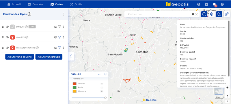This screenshot has height=104, width=231.
Task: Click the legend opacity slider handle
Action: coord(105,98)
